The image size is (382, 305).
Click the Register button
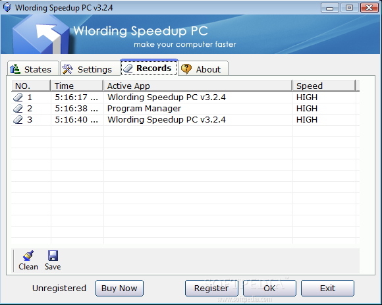coord(211,288)
